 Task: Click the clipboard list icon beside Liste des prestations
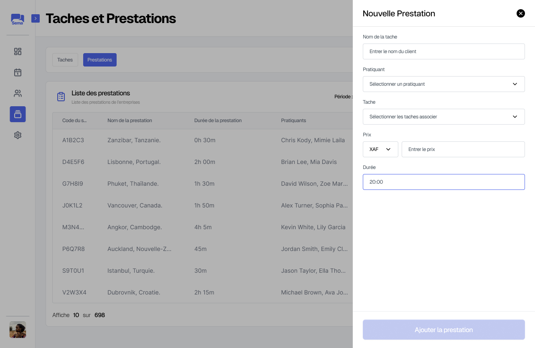(61, 97)
